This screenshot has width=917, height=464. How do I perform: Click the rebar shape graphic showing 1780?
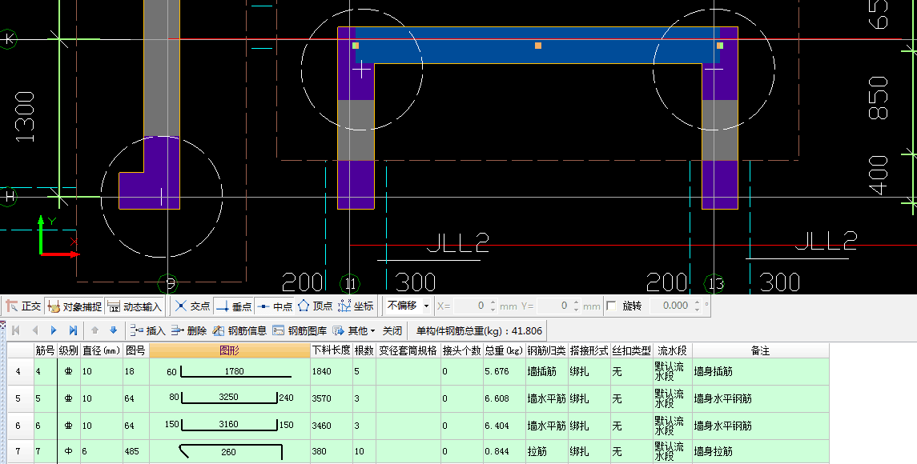click(x=230, y=372)
